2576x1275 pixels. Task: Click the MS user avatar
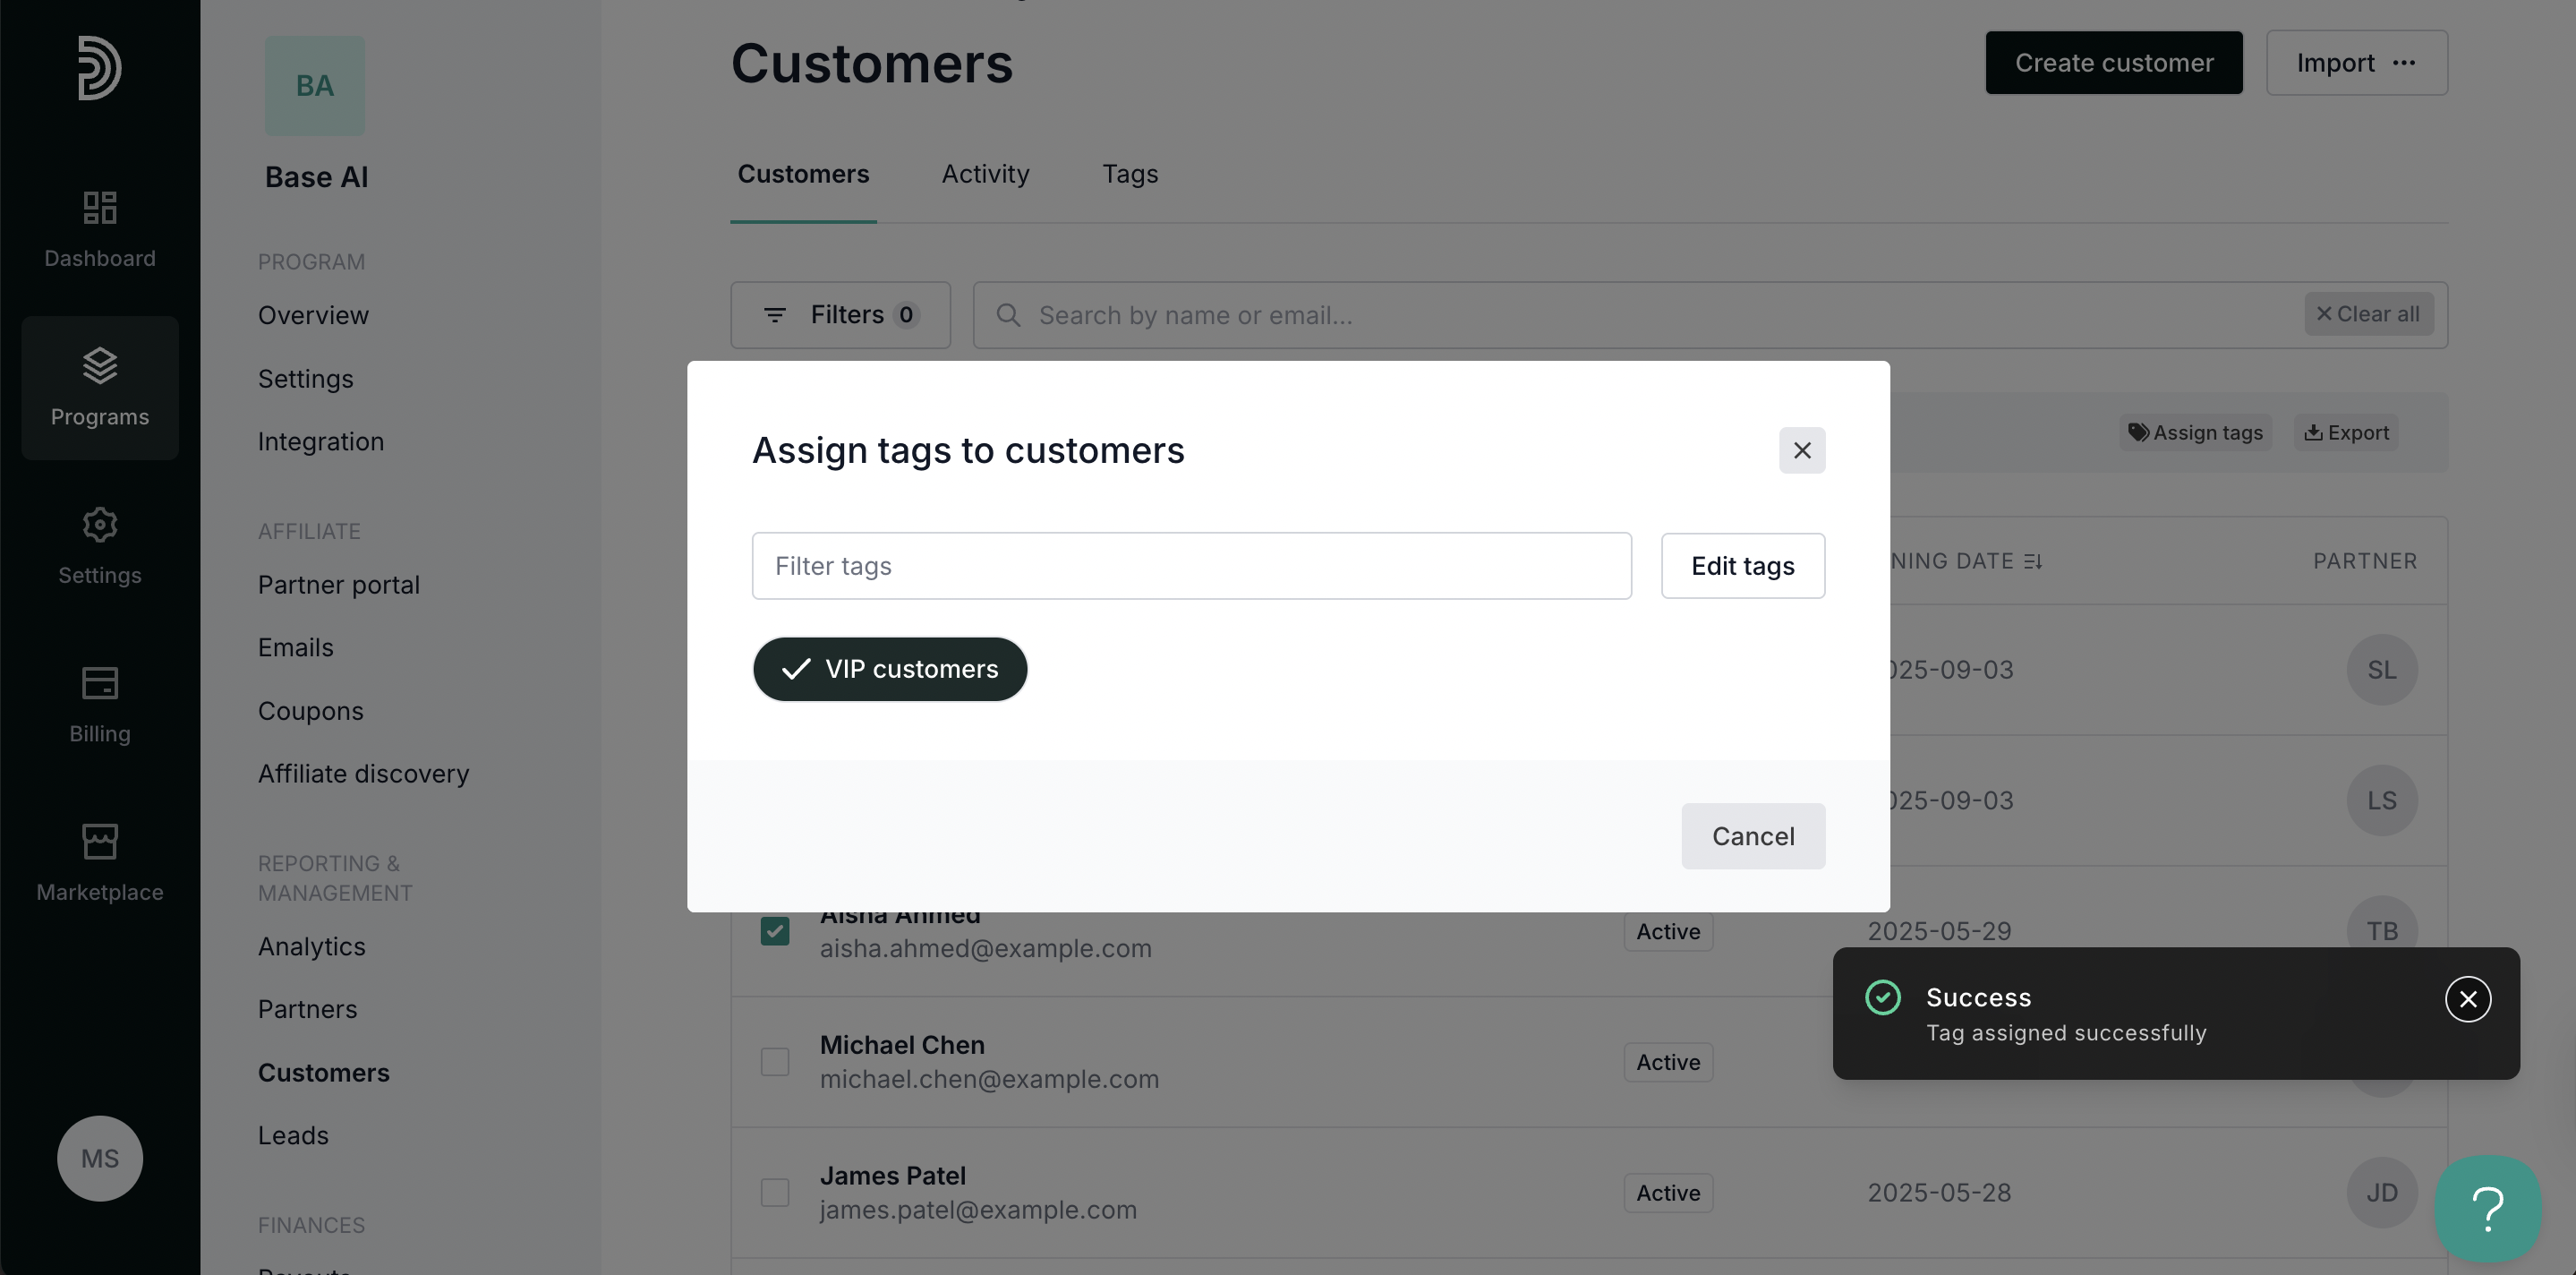99,1158
